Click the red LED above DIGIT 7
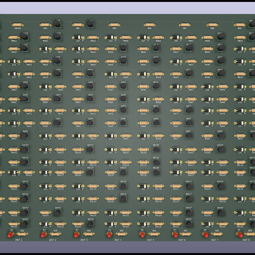255x255 pixels. 206,234
